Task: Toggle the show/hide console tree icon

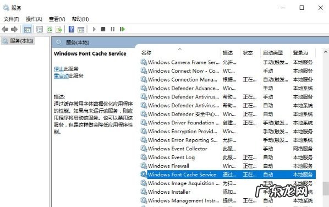Action: coord(28,29)
